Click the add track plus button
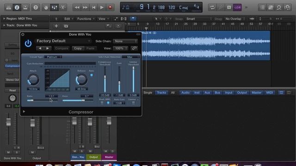The height and width of the screenshot is (166, 296). 56,26
